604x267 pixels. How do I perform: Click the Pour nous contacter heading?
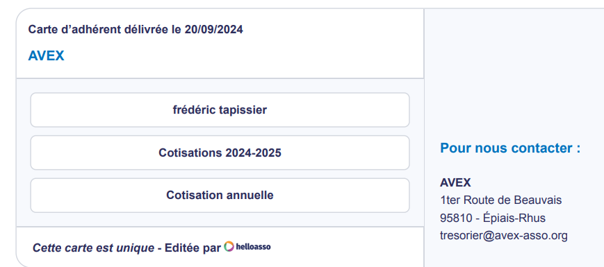[x=510, y=148]
